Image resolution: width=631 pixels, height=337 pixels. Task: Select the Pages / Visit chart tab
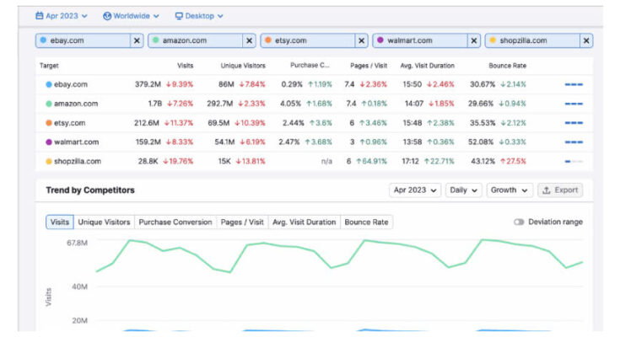pos(242,222)
